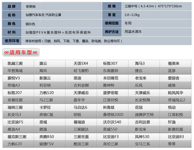Image resolution: width=194 pixels, height=150 pixels.
Task: Click the car model cell 比亚迪F5
Action: coord(18,122)
